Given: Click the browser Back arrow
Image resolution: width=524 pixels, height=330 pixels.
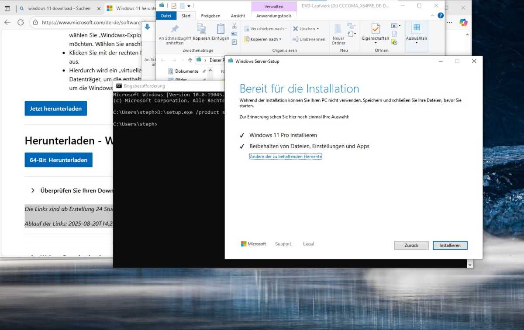Looking at the screenshot, I should coord(7,22).
